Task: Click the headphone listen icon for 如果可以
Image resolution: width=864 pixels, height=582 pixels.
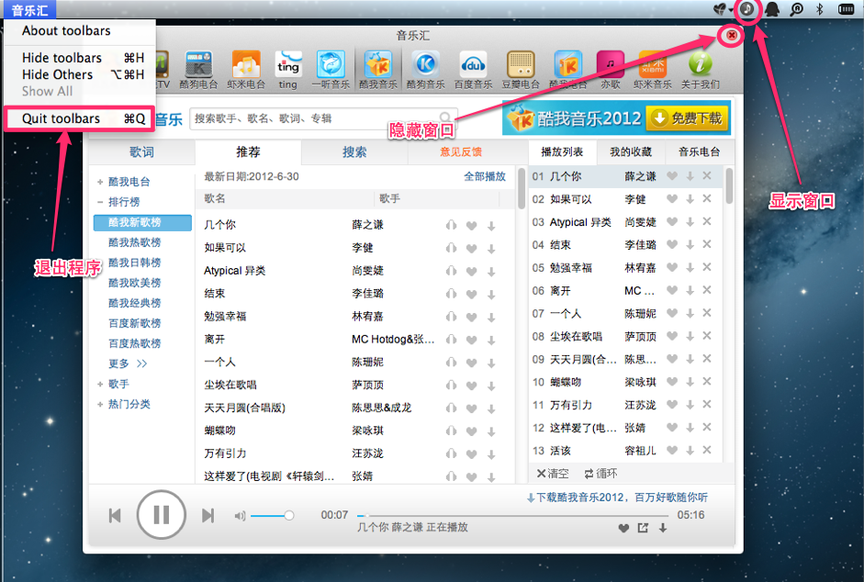Action: tap(451, 248)
